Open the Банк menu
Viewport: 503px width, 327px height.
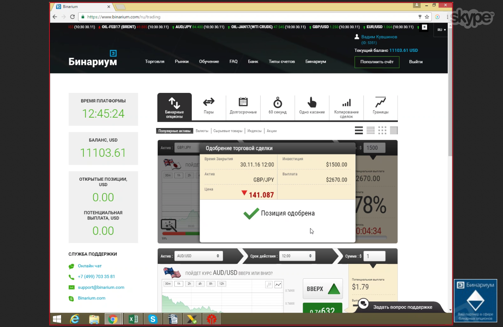pos(253,62)
